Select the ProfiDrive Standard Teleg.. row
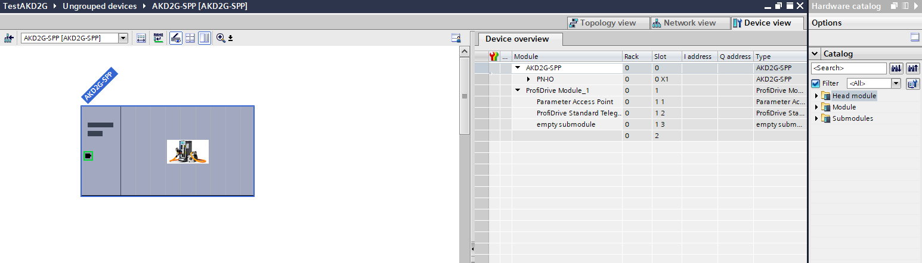 [x=641, y=113]
